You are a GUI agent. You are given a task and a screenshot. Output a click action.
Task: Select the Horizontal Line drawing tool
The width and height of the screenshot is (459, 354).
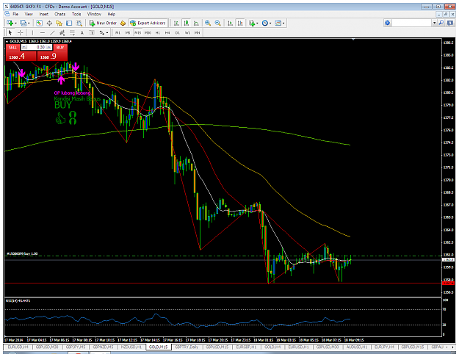click(43, 32)
